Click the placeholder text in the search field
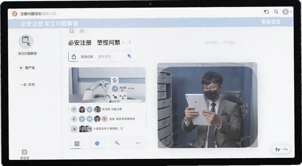 104,57
